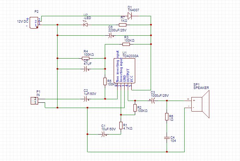Click the GND pin label on U1
Viewport: 240px width, 161px height.
coord(125,79)
